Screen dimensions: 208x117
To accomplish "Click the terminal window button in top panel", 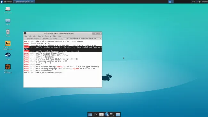I will (24, 2).
